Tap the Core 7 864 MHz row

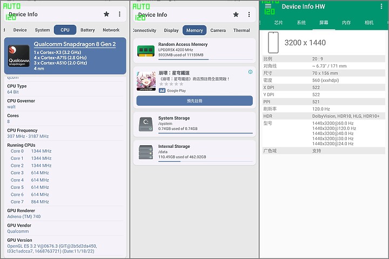tap(30, 202)
